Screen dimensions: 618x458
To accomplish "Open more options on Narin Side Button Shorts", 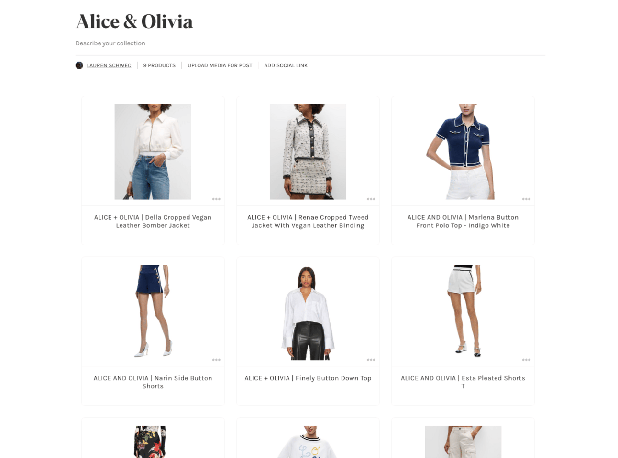I will pyautogui.click(x=216, y=360).
